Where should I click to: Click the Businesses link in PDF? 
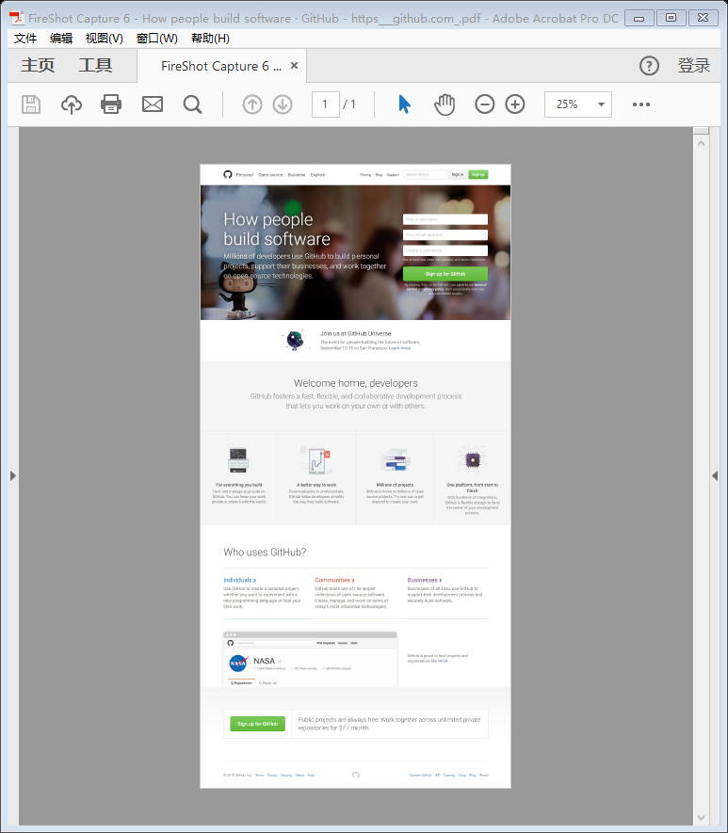pyautogui.click(x=425, y=580)
